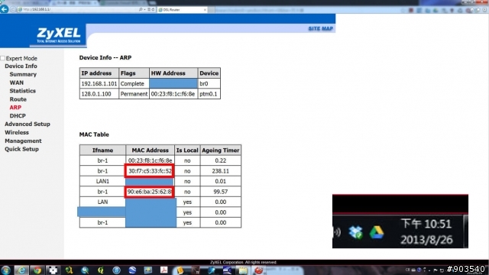
Task: Click the HW Address column header
Action: click(173, 73)
